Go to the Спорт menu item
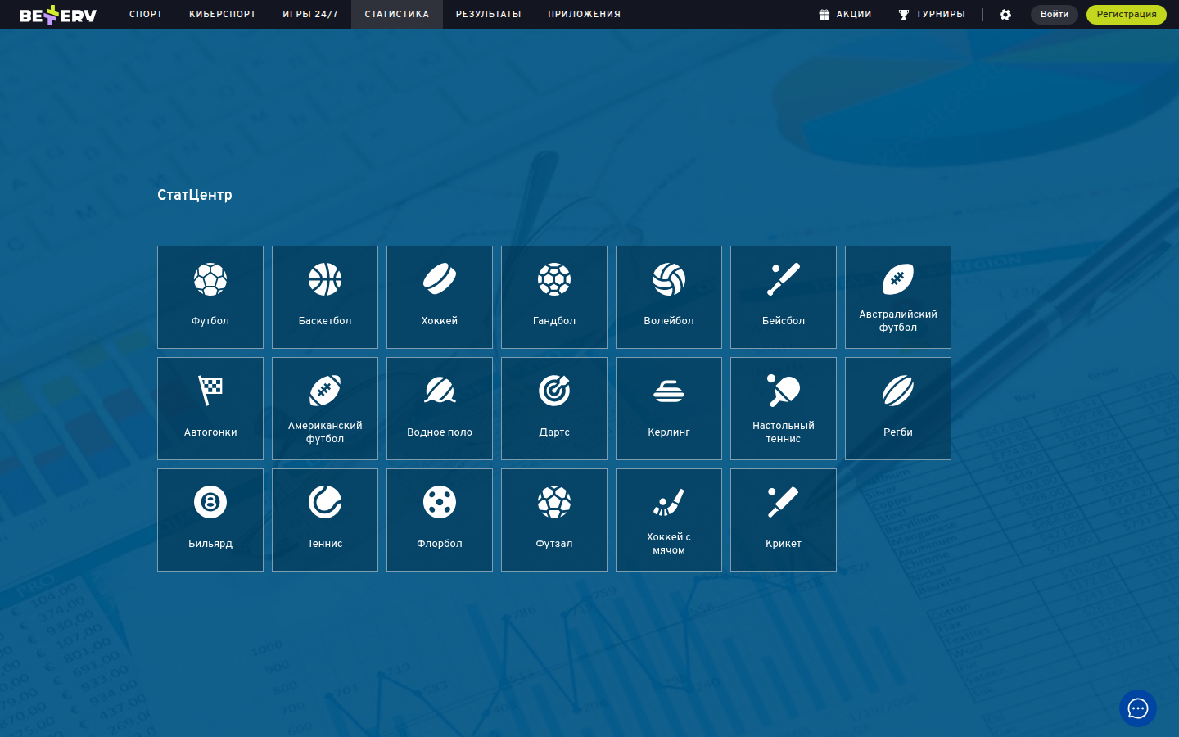The width and height of the screenshot is (1179, 737). 146,15
